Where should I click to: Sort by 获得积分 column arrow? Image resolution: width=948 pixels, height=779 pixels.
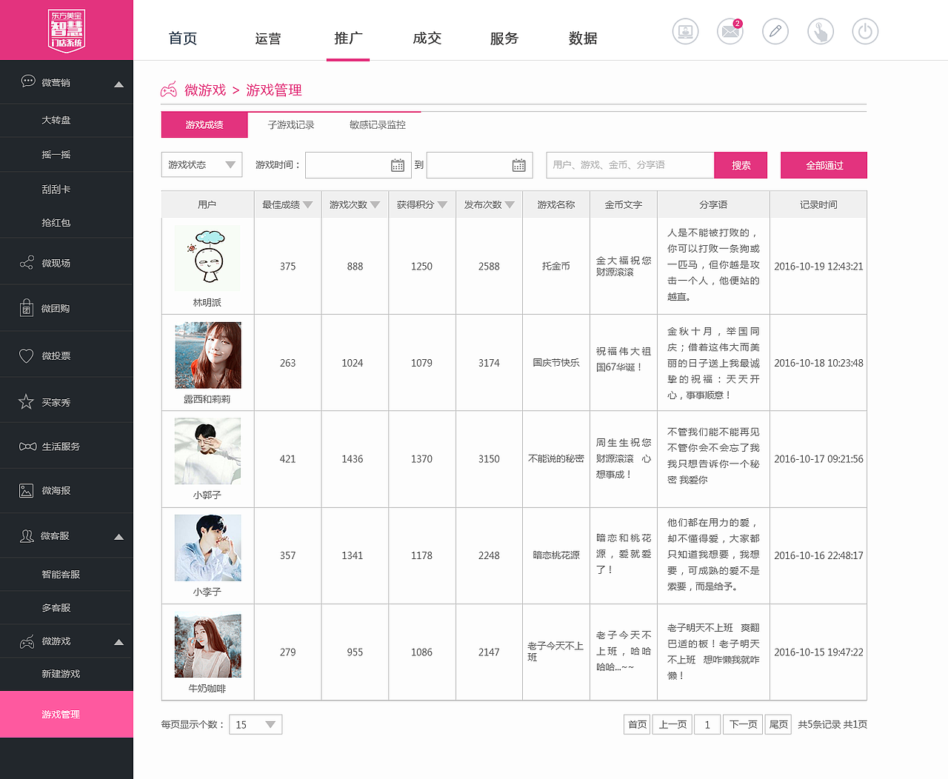(442, 205)
